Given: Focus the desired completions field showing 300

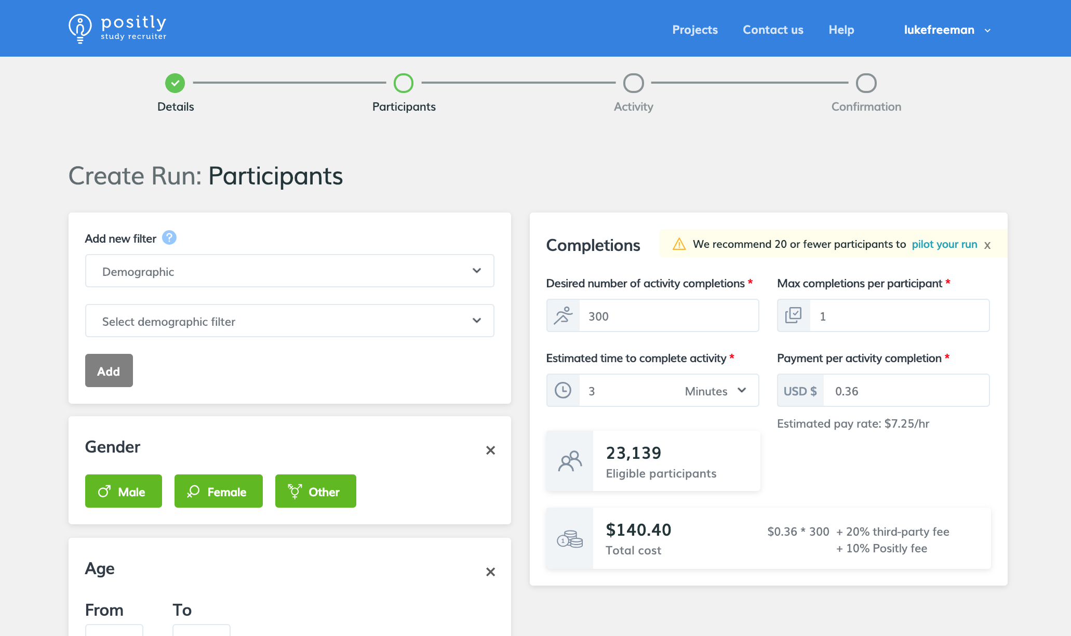Looking at the screenshot, I should tap(669, 315).
